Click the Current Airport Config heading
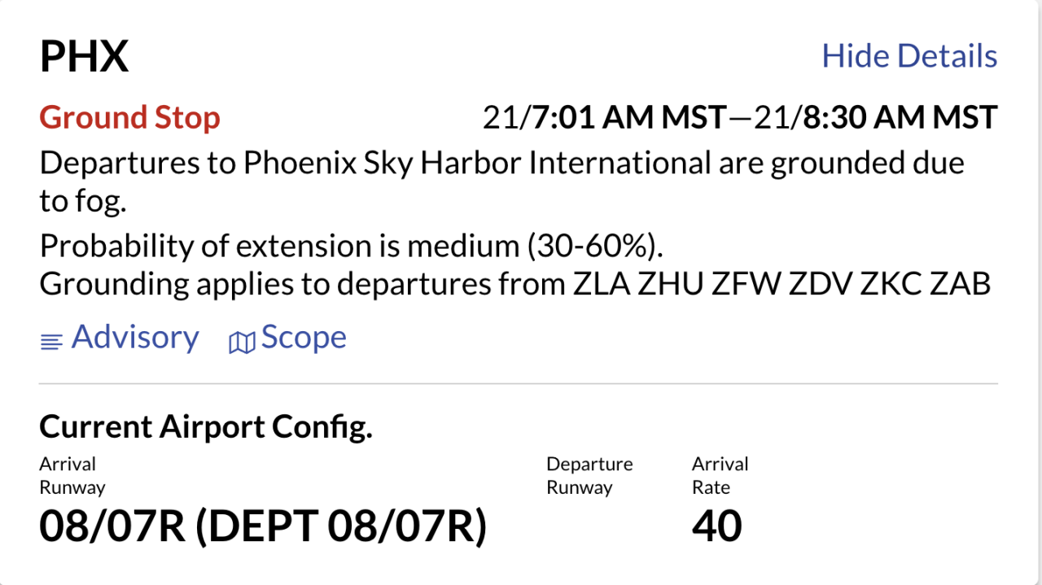 click(x=206, y=426)
